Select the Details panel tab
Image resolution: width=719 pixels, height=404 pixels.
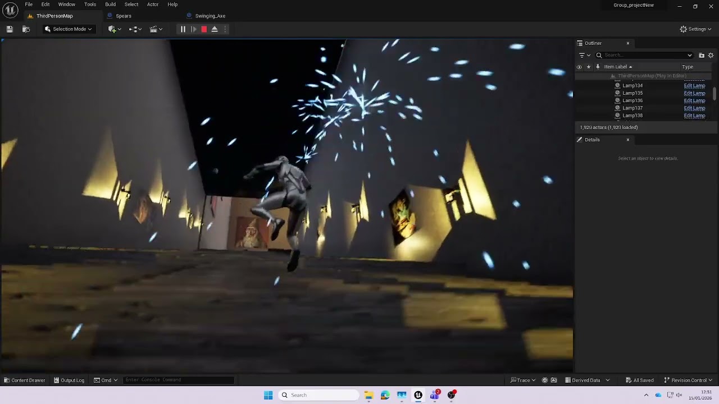[x=592, y=140]
